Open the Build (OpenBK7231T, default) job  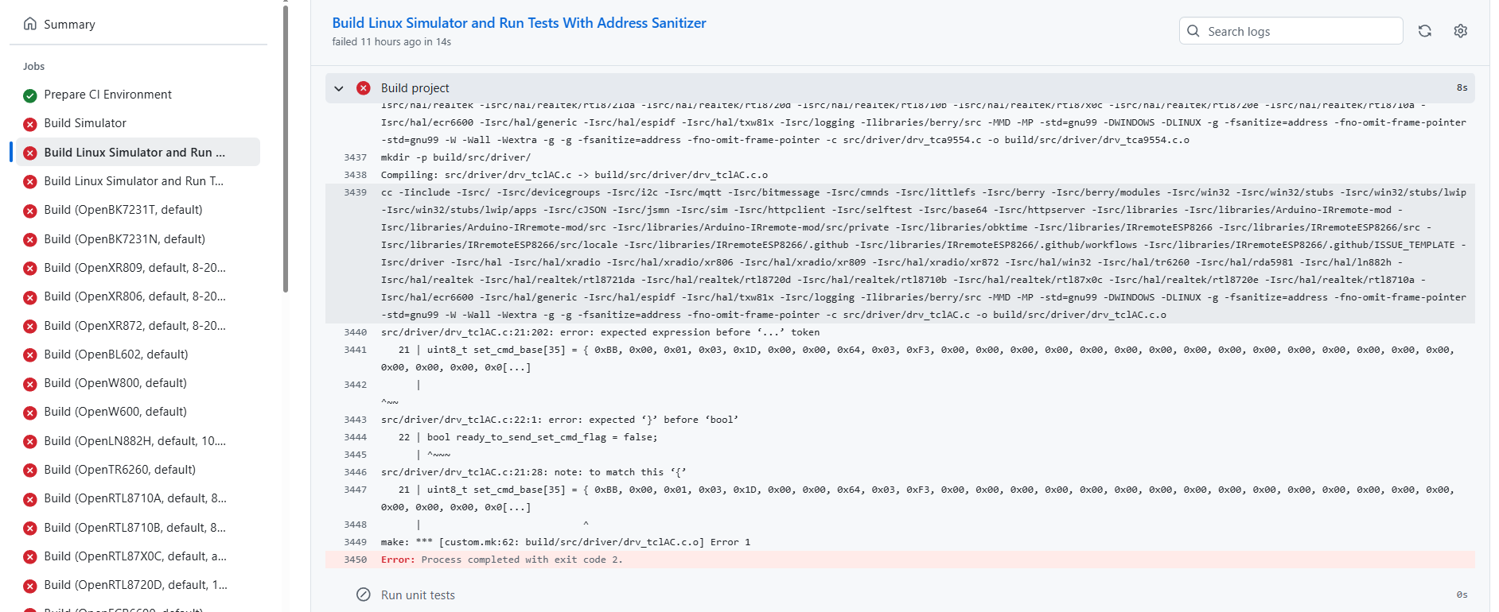point(123,210)
